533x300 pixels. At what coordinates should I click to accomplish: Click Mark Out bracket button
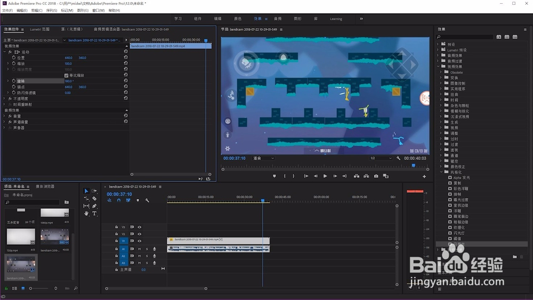[x=293, y=176]
